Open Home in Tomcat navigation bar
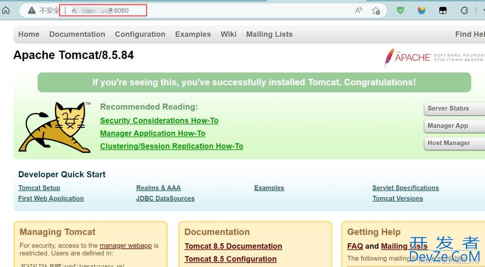Viewport: 485px width, 267px height. (x=29, y=34)
